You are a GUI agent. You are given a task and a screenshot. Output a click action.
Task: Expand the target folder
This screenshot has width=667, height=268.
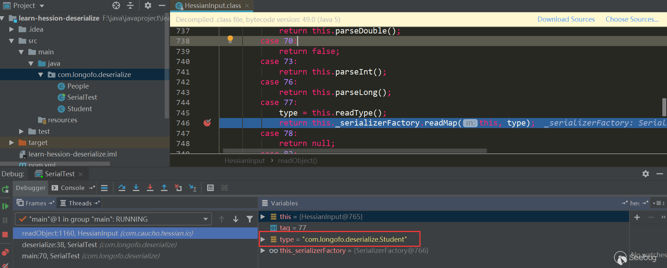click(x=12, y=143)
